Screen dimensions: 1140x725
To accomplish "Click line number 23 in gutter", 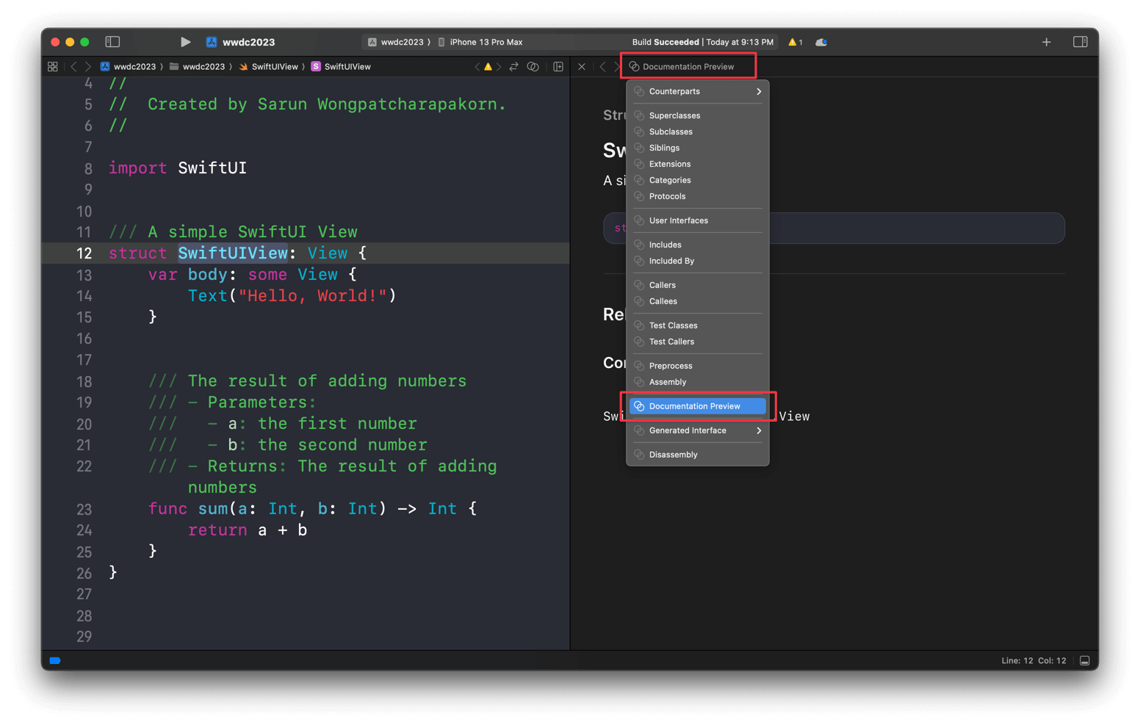I will (x=84, y=509).
